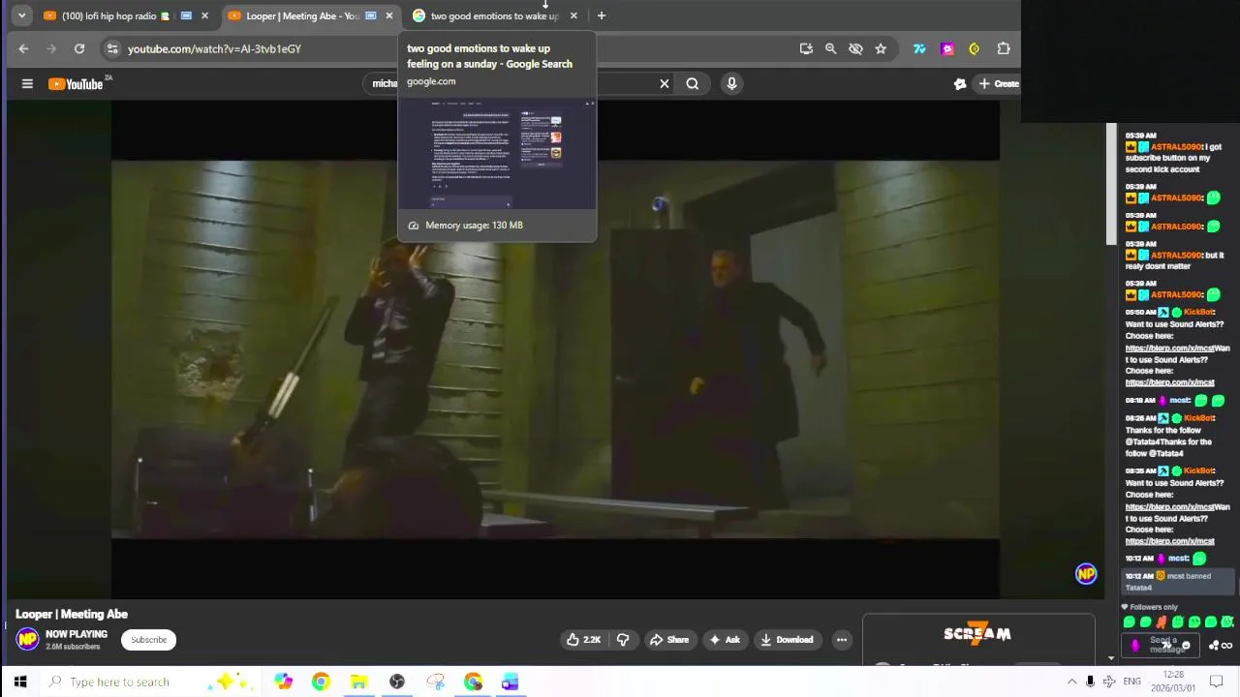Viewport: 1240px width, 697px height.
Task: Open the pink square extension
Action: tap(947, 48)
